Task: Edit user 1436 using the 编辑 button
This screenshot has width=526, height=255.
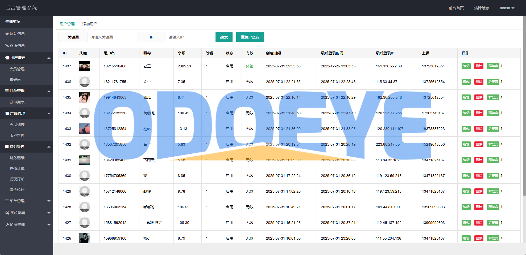Action: (466, 82)
